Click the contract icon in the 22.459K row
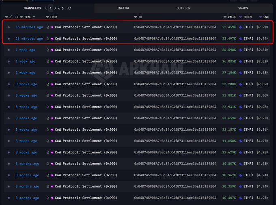276x205 pixels. [x=48, y=27]
